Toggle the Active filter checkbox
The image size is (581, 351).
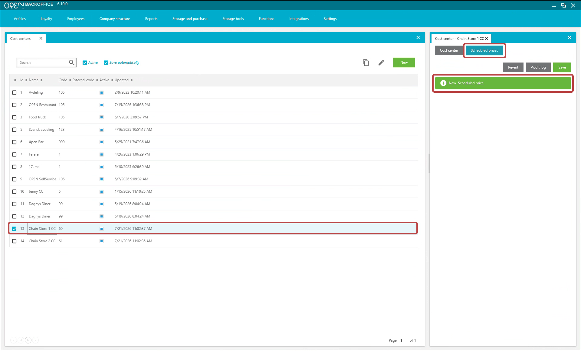click(x=85, y=63)
